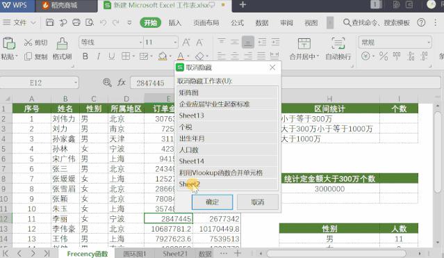The image size is (444, 258).
Task: Click the currency format icon
Action: (365, 56)
